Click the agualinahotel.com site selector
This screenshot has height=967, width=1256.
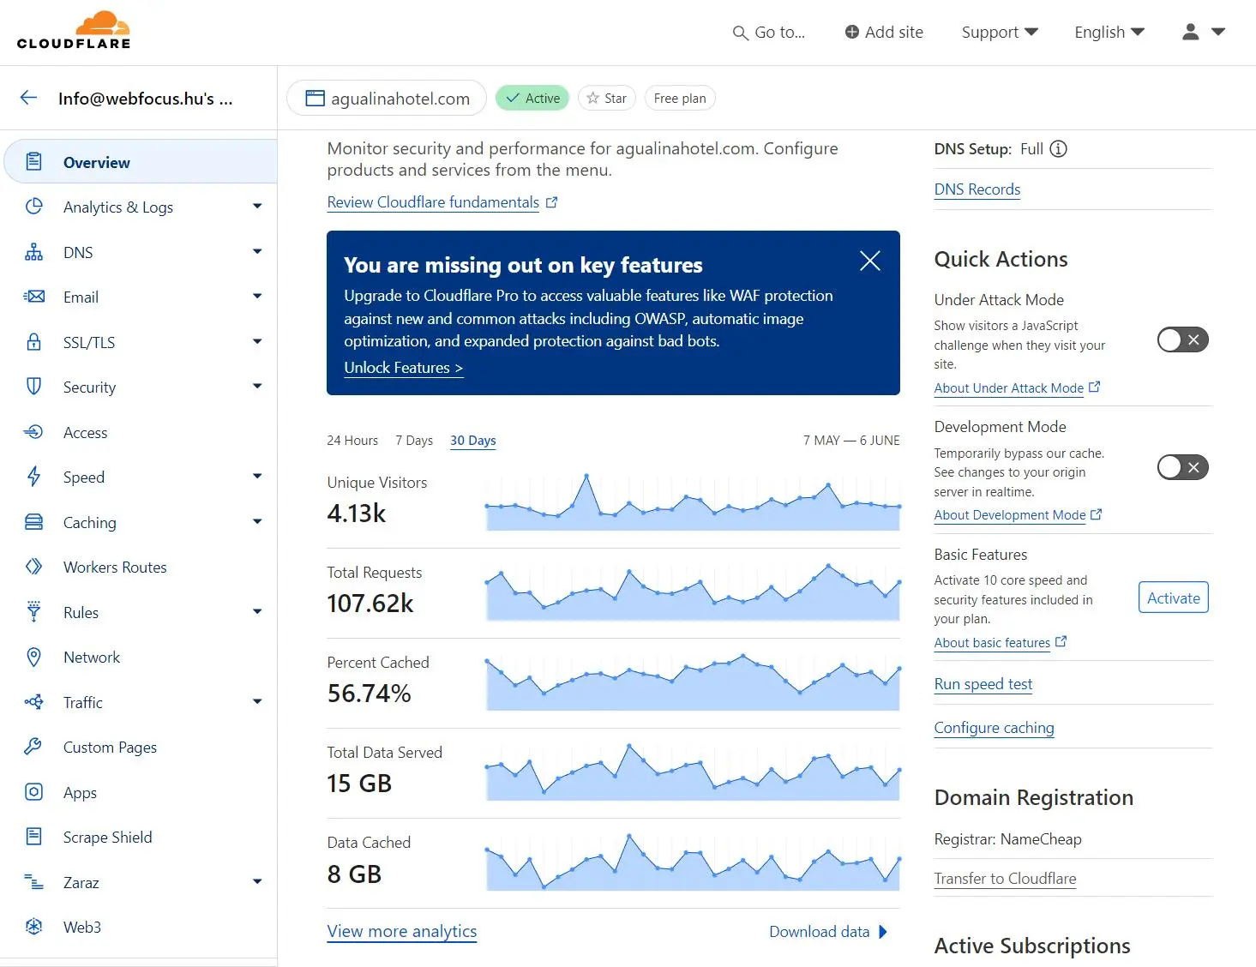(x=387, y=99)
